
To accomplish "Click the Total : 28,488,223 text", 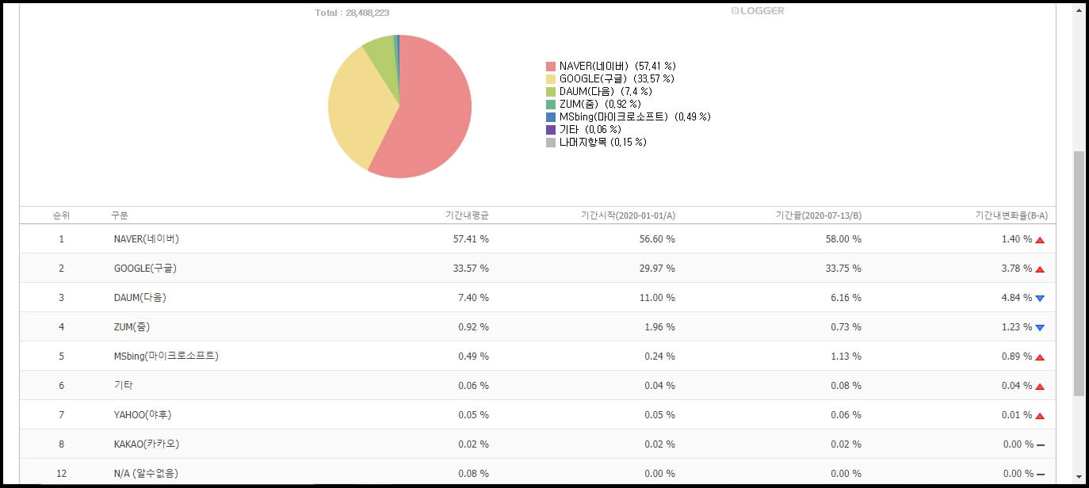I will click(x=352, y=13).
